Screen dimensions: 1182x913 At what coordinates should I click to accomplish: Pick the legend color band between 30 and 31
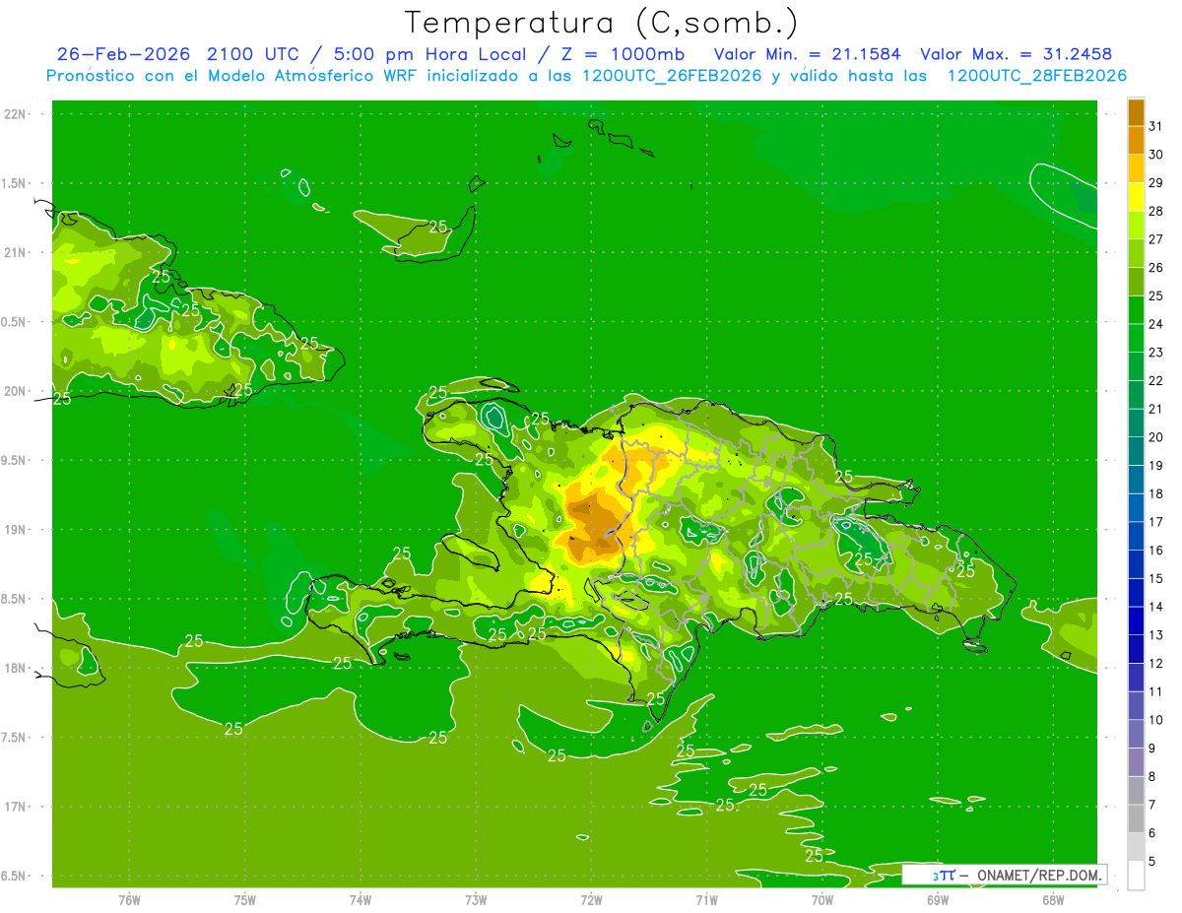tap(1136, 140)
